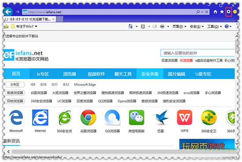Click the Print icon in the command bar
Viewport: 242px width, 162px height.
[x=162, y=26]
